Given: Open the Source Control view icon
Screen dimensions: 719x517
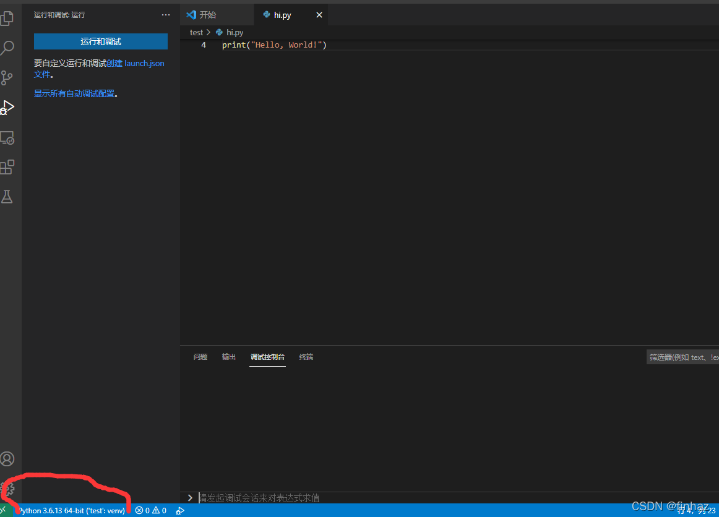Looking at the screenshot, I should coord(7,77).
